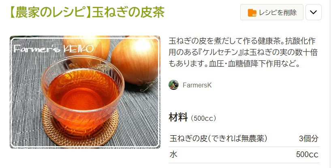Viewport: 331px width, 168px height.
Task: Click the 材料 section heading
Action: pyautogui.click(x=178, y=117)
